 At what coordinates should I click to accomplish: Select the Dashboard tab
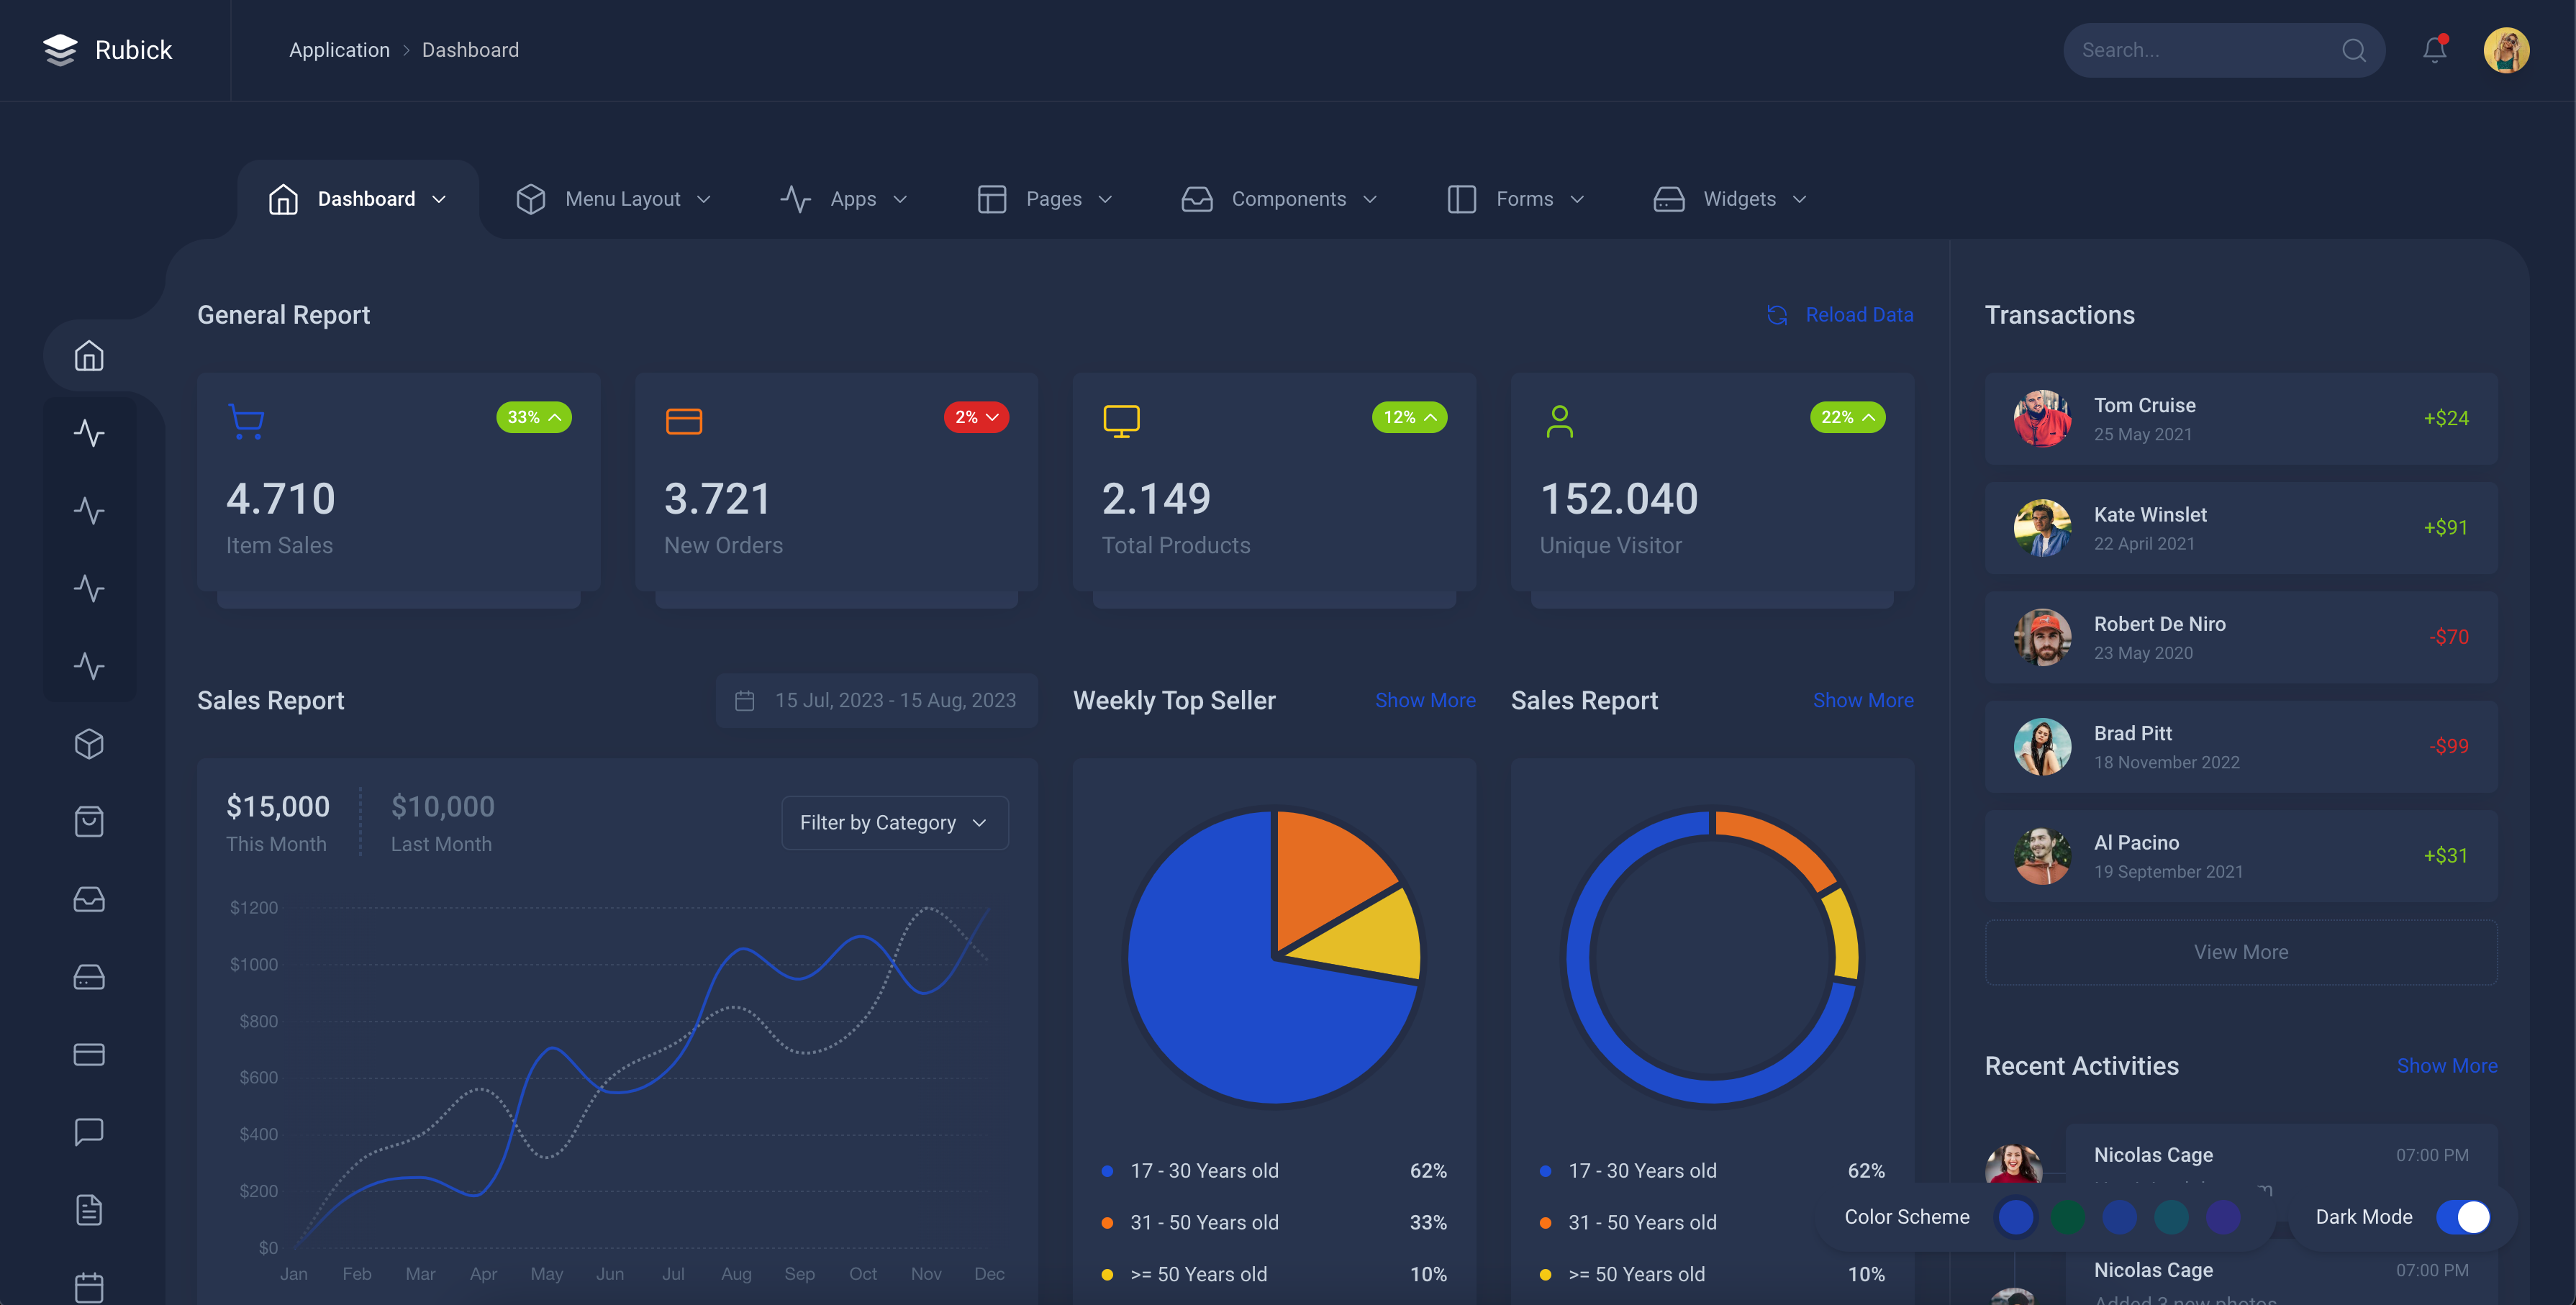(358, 199)
